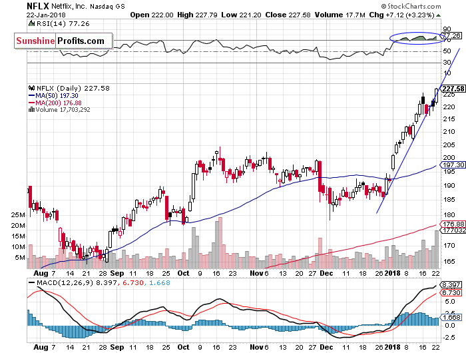The image size is (466, 353).
Task: Click the 5M volume axis label
Action: pyautogui.click(x=20, y=258)
